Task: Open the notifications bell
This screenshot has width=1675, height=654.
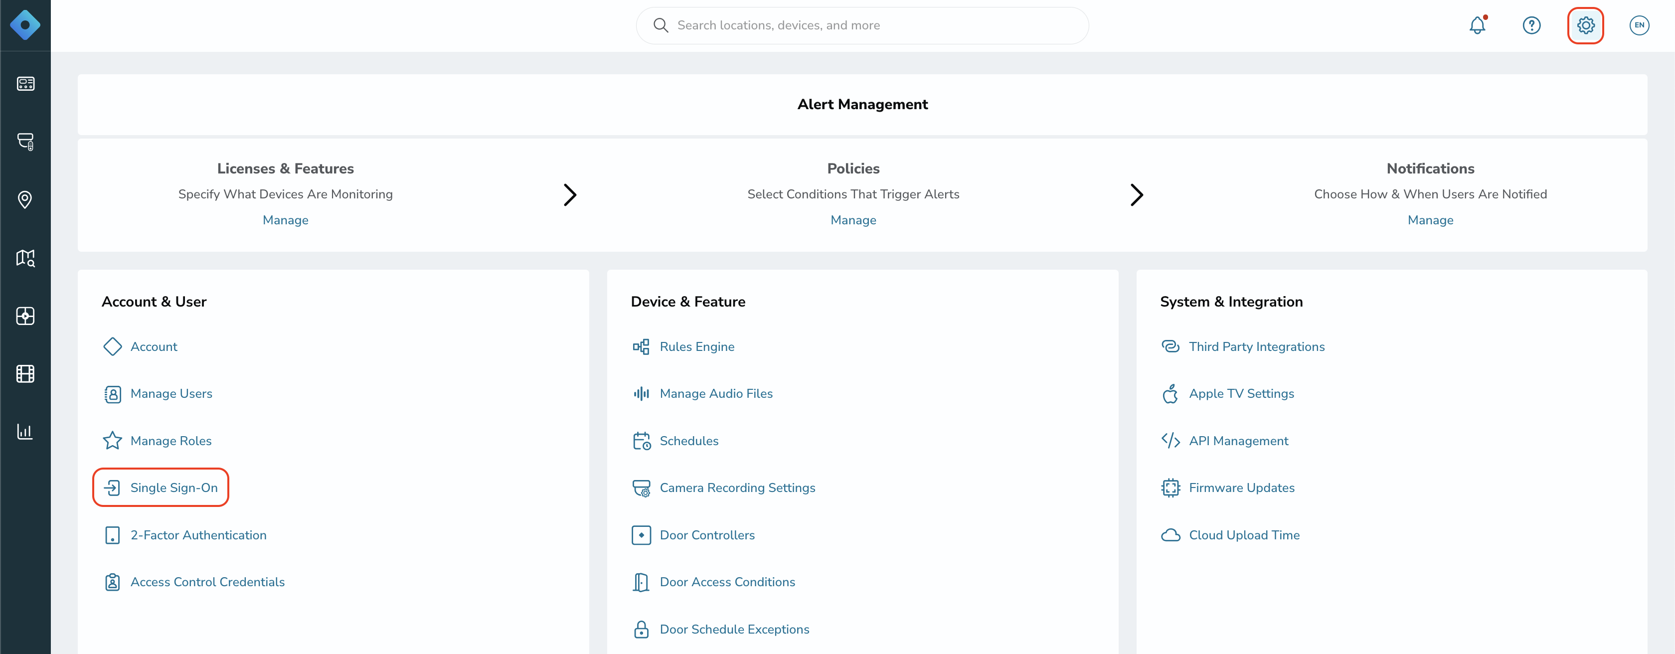Action: pos(1477,25)
